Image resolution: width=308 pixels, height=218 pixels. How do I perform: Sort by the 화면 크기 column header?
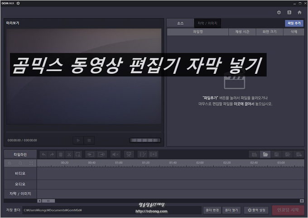269,32
